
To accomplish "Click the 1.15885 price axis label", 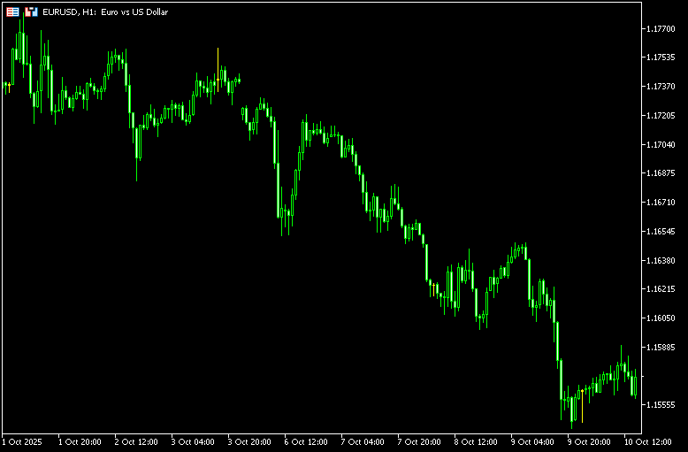I will pos(661,347).
